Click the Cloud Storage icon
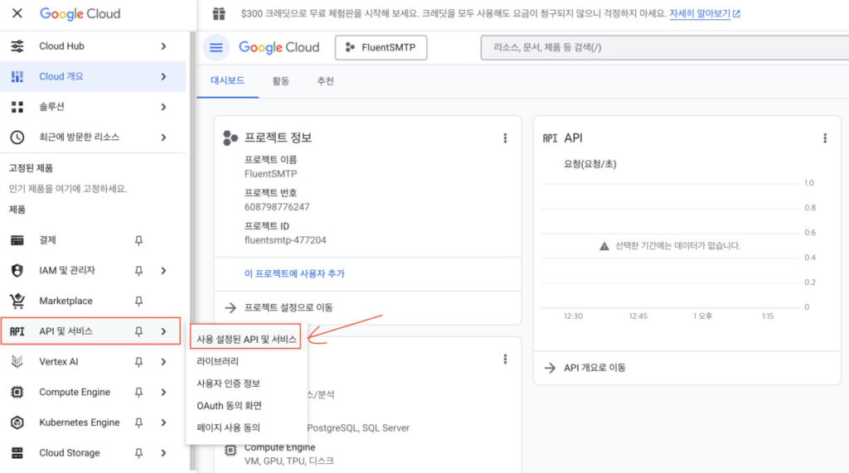 17,452
